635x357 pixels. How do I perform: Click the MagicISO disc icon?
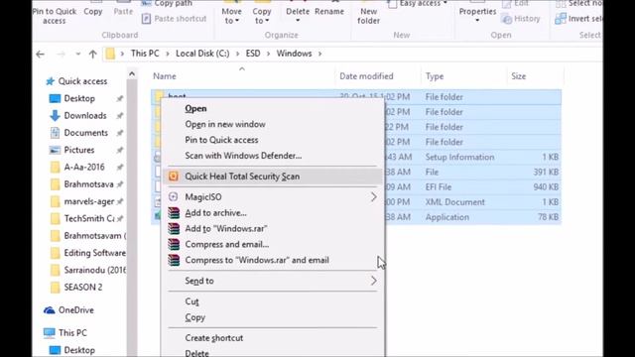[174, 196]
